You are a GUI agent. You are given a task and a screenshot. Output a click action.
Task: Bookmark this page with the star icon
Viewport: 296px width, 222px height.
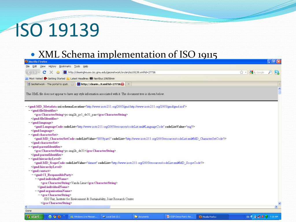[241, 72]
